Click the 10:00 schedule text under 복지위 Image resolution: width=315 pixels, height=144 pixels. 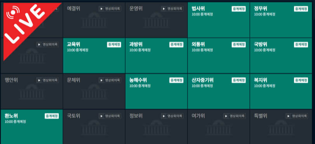tap(264, 86)
